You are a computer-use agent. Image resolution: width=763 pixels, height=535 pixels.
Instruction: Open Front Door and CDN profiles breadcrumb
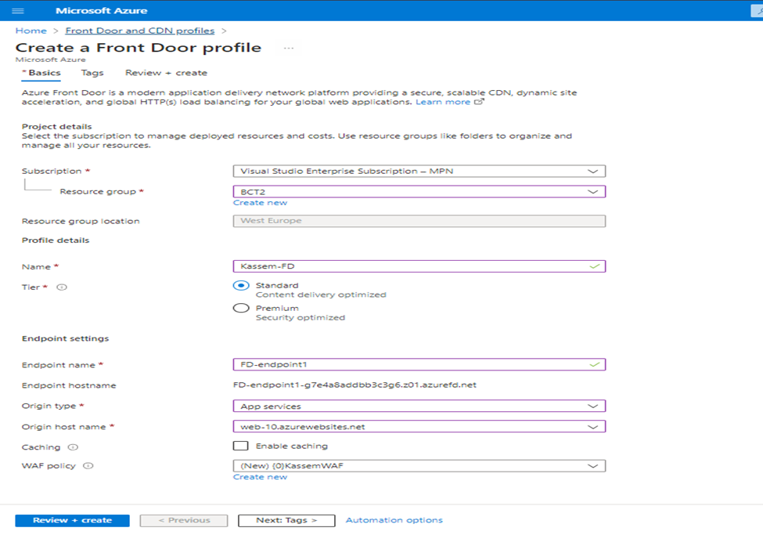tap(139, 31)
